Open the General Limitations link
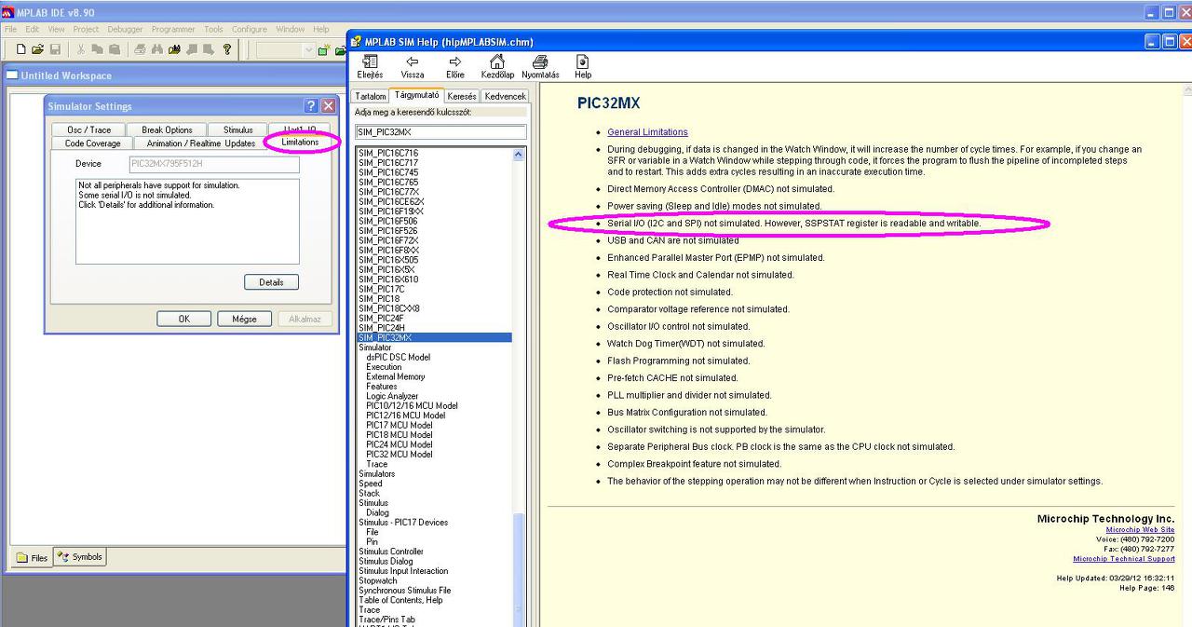The width and height of the screenshot is (1192, 627). pyautogui.click(x=647, y=132)
